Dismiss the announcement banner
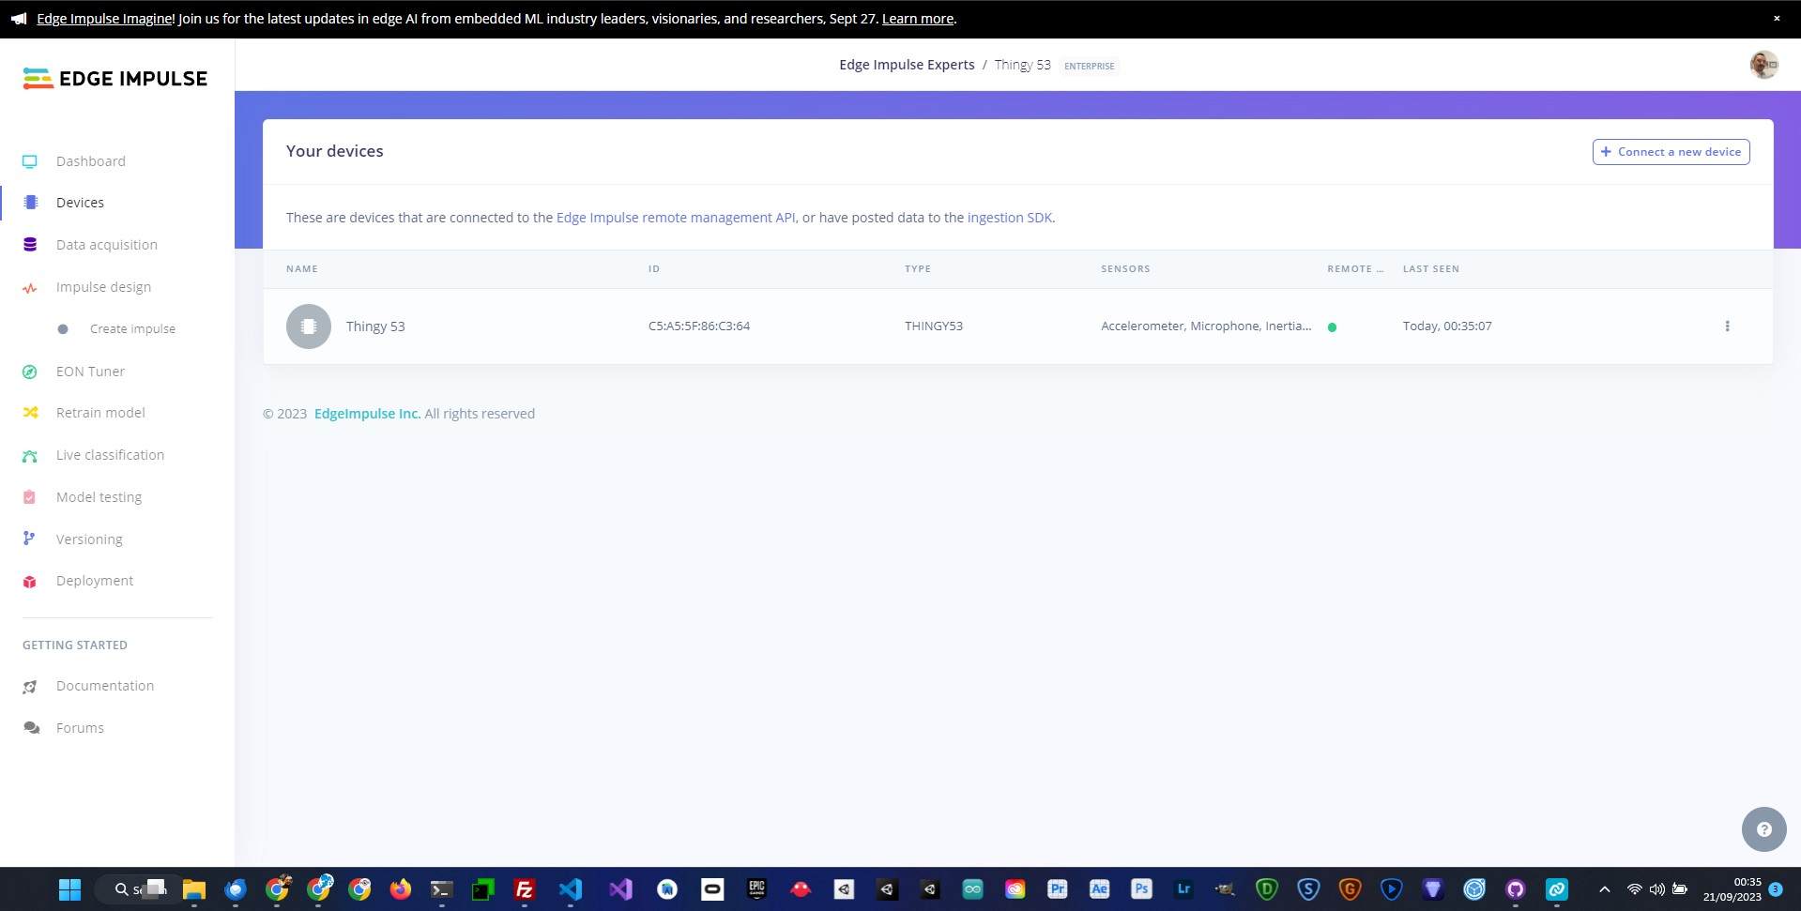Image resolution: width=1801 pixels, height=911 pixels. pos(1777,19)
